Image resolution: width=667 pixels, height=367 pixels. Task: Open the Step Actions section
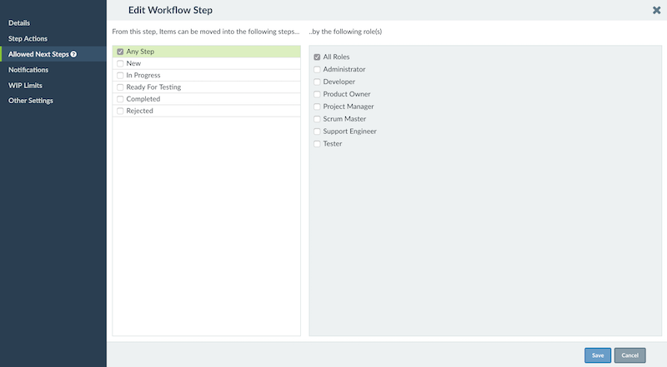click(28, 38)
